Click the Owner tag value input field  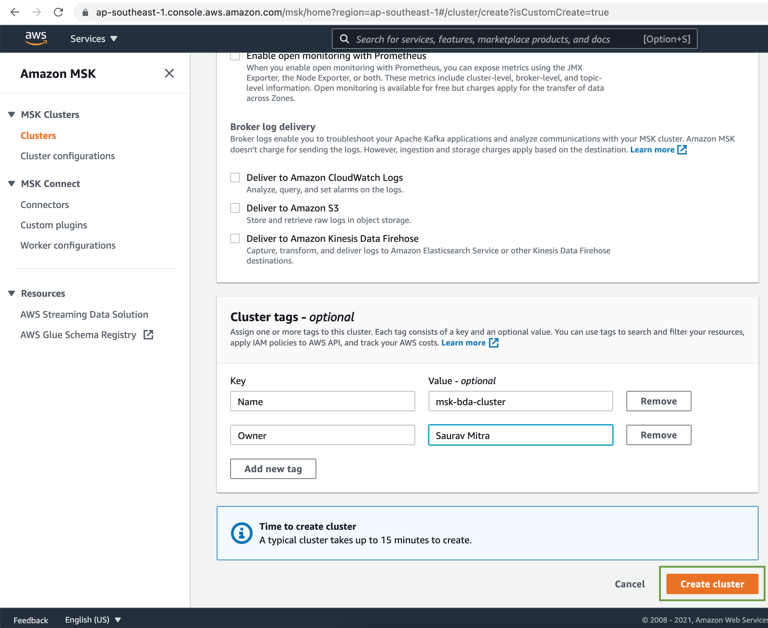point(521,435)
